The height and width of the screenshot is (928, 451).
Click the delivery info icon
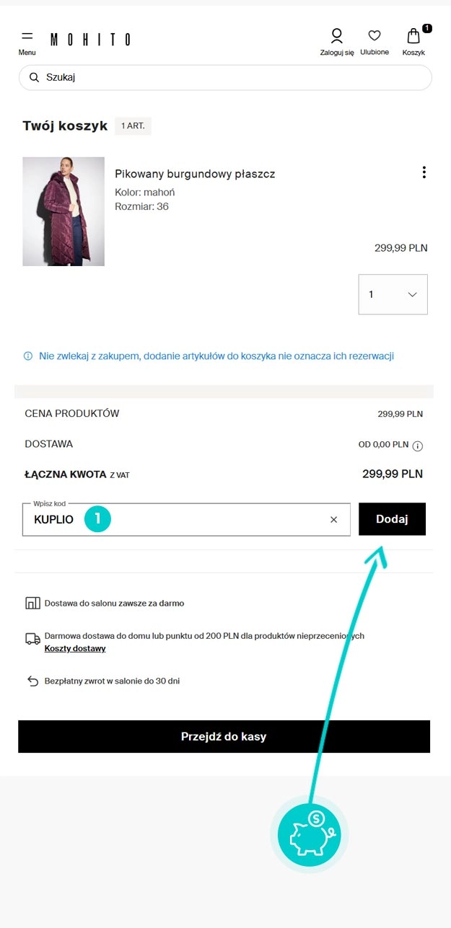(x=417, y=446)
